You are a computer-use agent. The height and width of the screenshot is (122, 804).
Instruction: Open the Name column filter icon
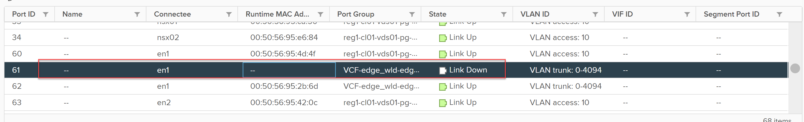[137, 14]
